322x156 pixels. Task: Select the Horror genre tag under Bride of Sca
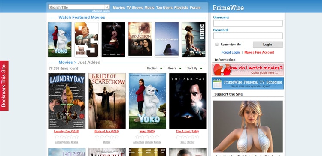[x=106, y=142]
